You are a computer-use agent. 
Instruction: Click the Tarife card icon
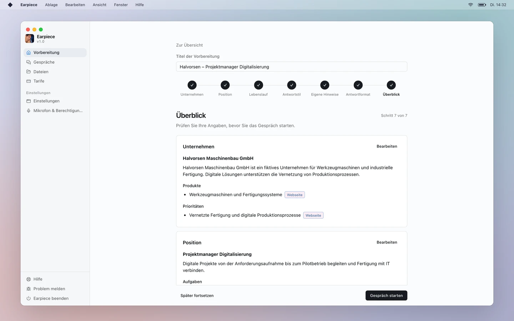pos(29,81)
